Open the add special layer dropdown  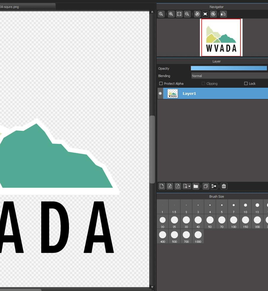[187, 186]
